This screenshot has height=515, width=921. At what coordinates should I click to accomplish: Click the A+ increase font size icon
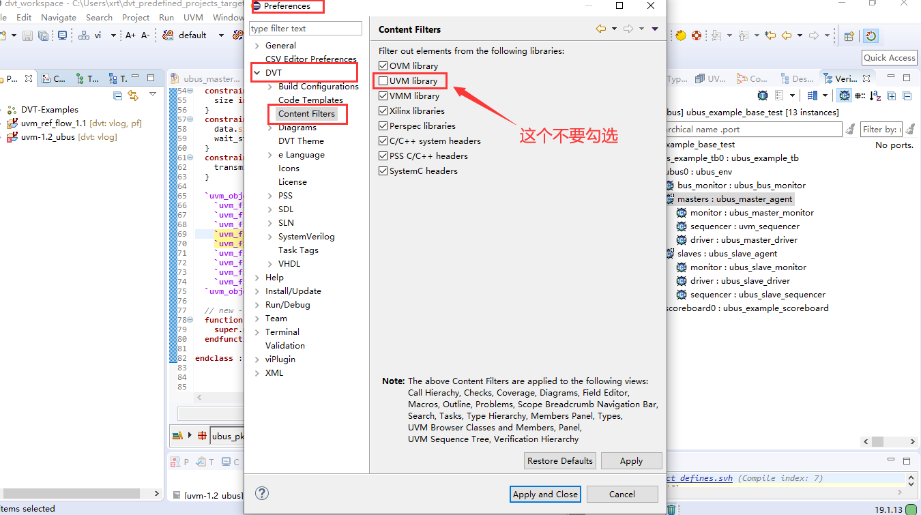[131, 35]
